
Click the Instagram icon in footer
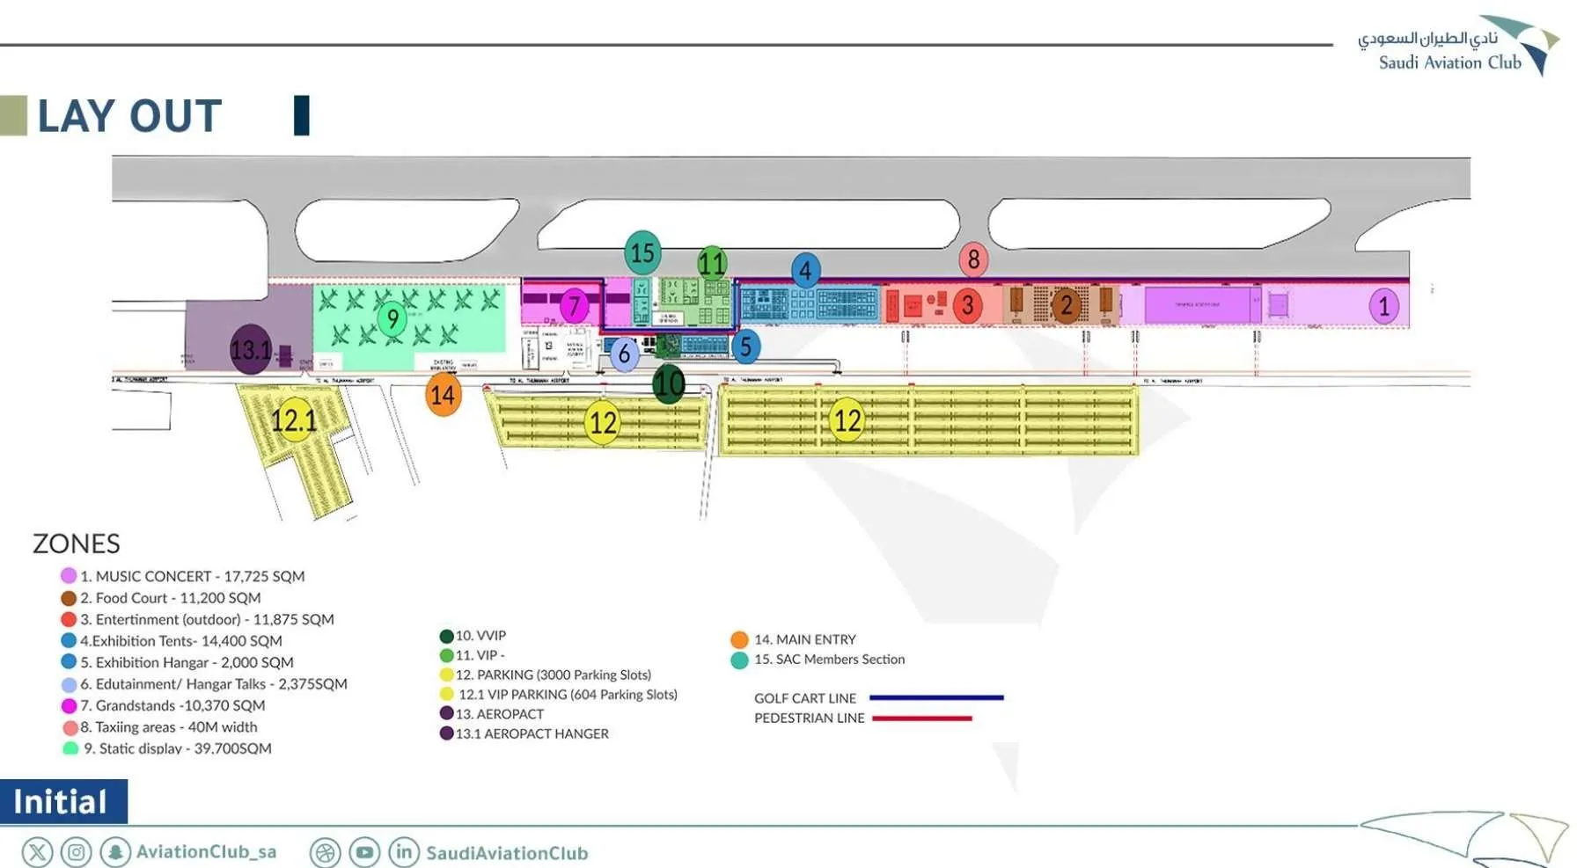pos(77,852)
